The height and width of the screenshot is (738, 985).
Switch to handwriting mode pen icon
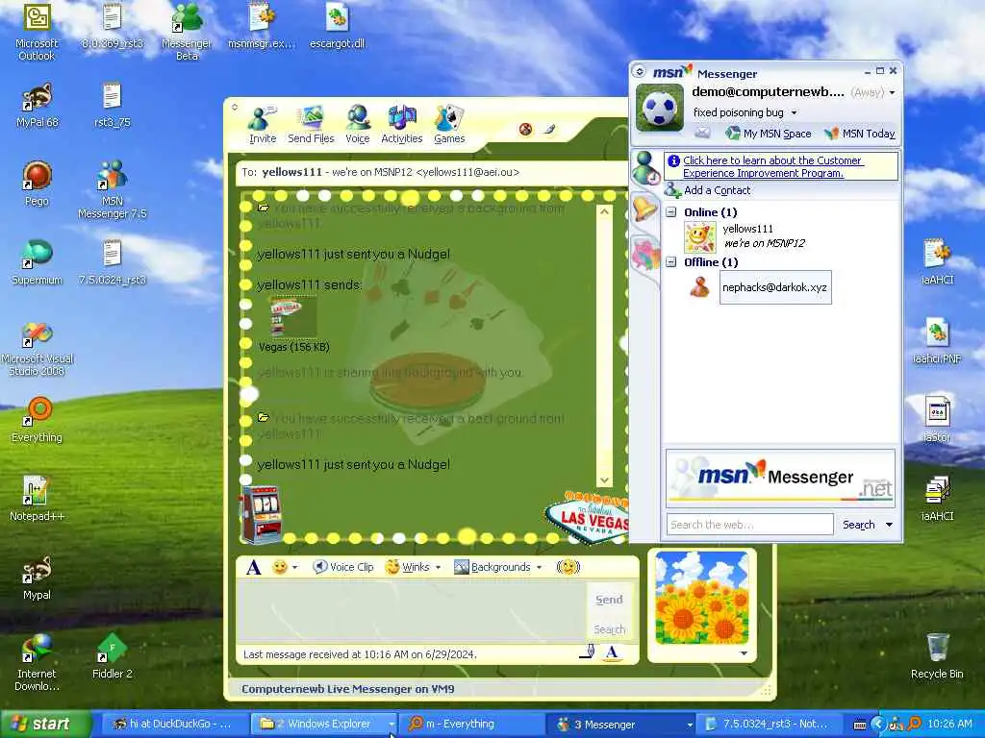coord(587,652)
